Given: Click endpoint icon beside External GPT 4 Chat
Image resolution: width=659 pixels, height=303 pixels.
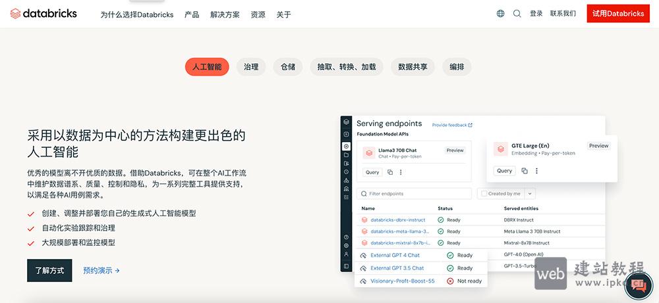Looking at the screenshot, I should pyautogui.click(x=363, y=255).
